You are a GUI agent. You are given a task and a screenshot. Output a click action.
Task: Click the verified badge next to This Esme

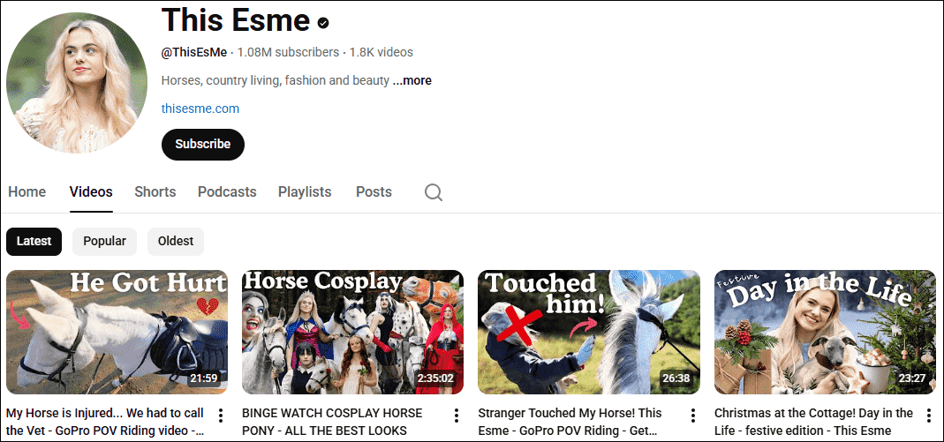pos(323,24)
